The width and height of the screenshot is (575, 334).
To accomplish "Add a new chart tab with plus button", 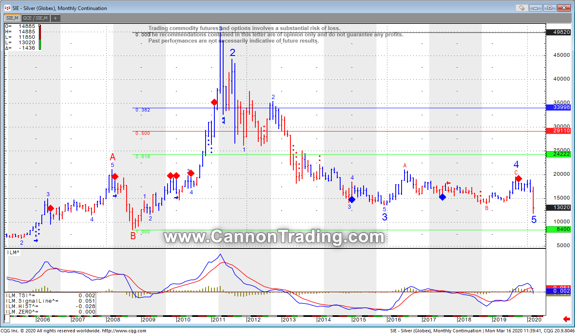I will point(55,18).
